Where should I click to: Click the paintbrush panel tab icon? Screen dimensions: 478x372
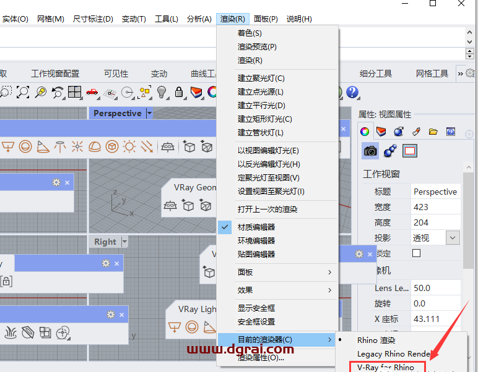coord(416,132)
